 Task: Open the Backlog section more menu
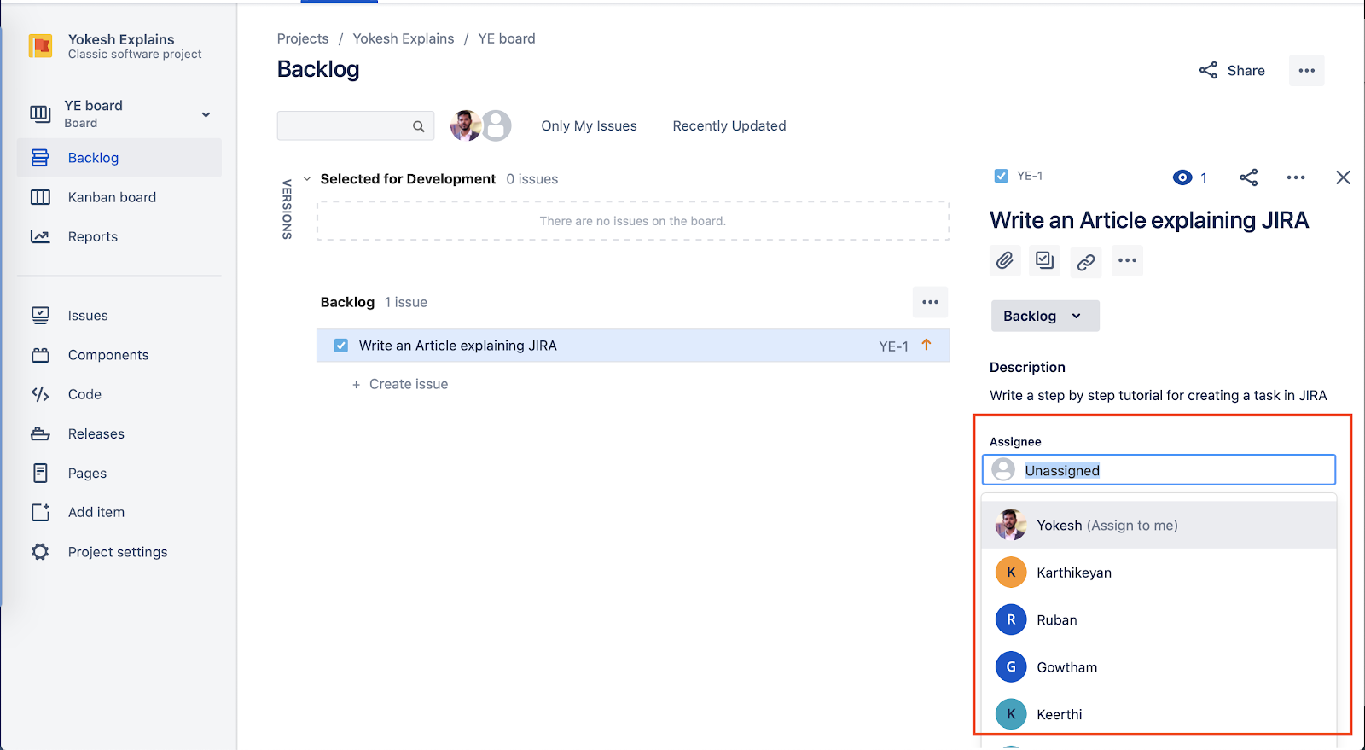930,302
